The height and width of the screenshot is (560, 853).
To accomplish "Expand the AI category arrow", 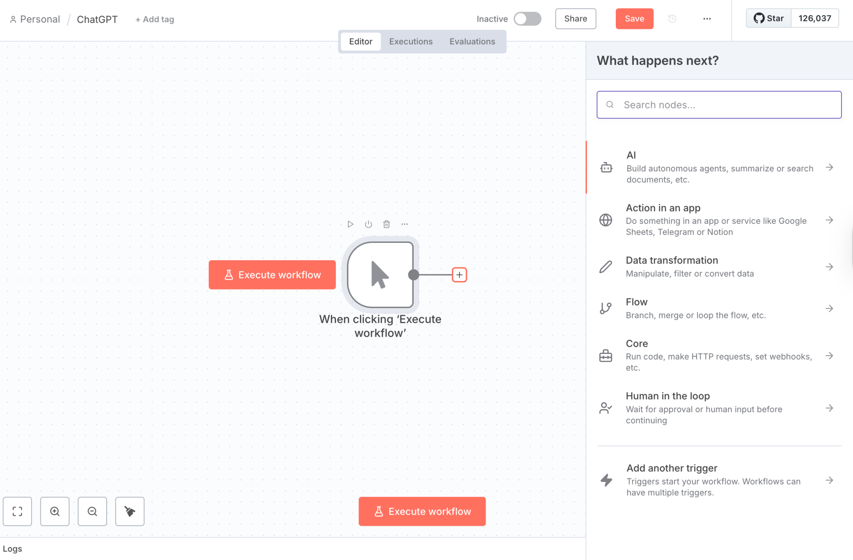I will tap(829, 167).
